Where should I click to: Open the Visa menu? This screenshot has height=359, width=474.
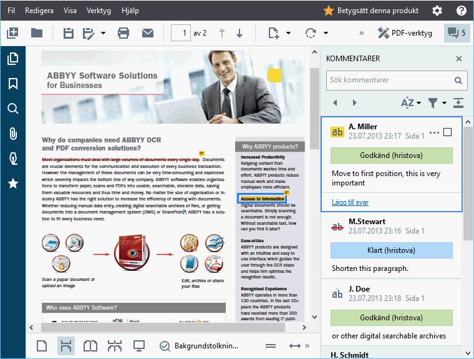70,11
